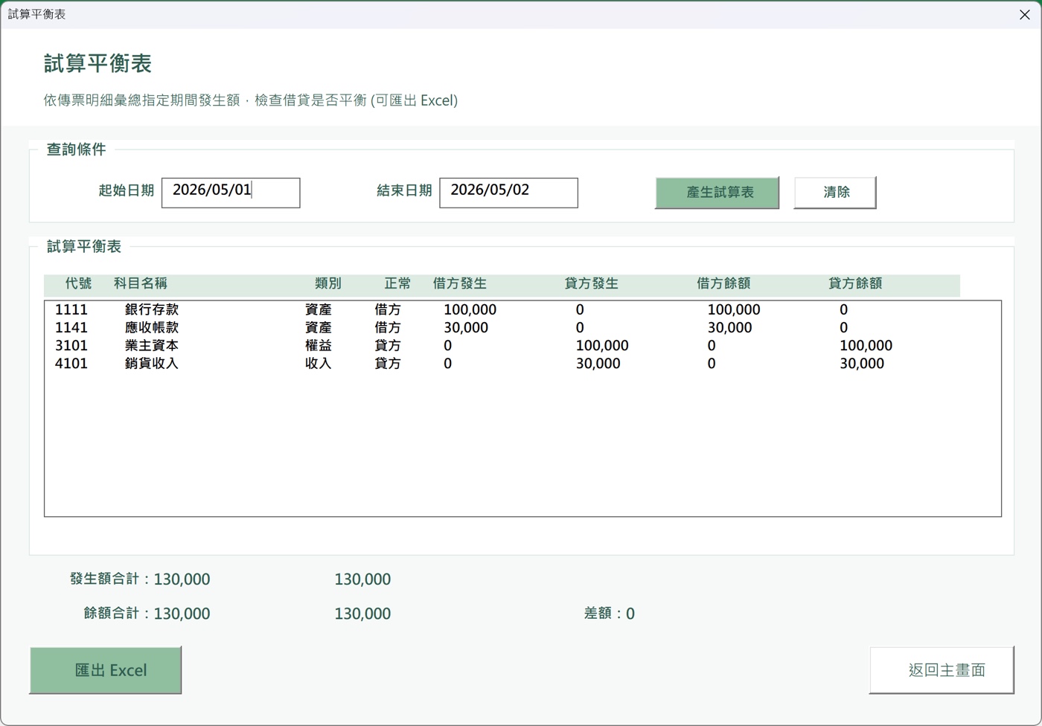Select row 1111 銀行存款
The image size is (1042, 726).
[522, 309]
